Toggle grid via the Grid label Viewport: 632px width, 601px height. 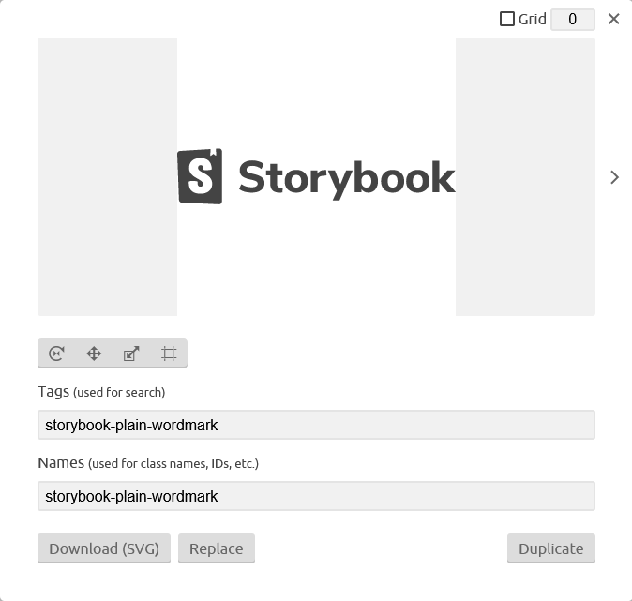coord(532,19)
